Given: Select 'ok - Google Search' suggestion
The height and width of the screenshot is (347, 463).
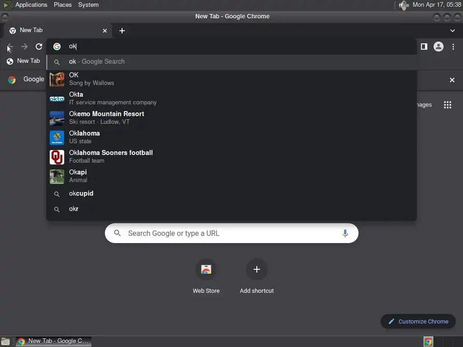Looking at the screenshot, I should click(x=231, y=61).
